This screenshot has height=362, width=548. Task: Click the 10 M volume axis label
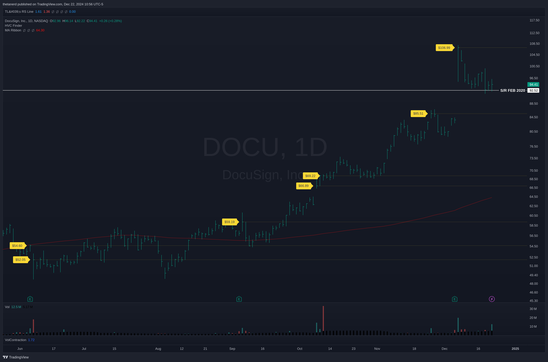533,326
